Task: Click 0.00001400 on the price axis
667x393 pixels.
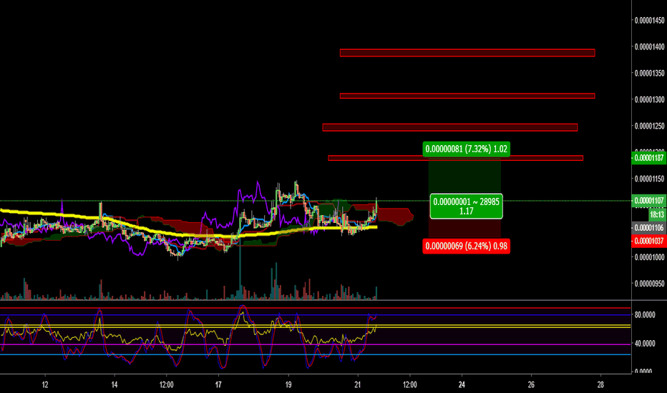Action: (650, 46)
